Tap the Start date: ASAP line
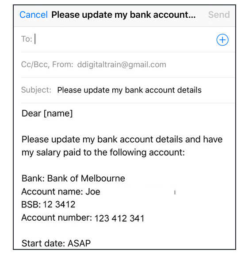This screenshot has width=241, height=253. point(56,243)
